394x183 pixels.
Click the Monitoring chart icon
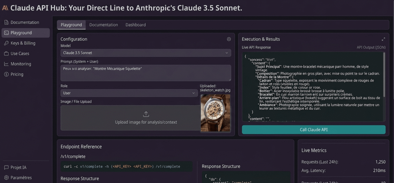click(x=6, y=64)
